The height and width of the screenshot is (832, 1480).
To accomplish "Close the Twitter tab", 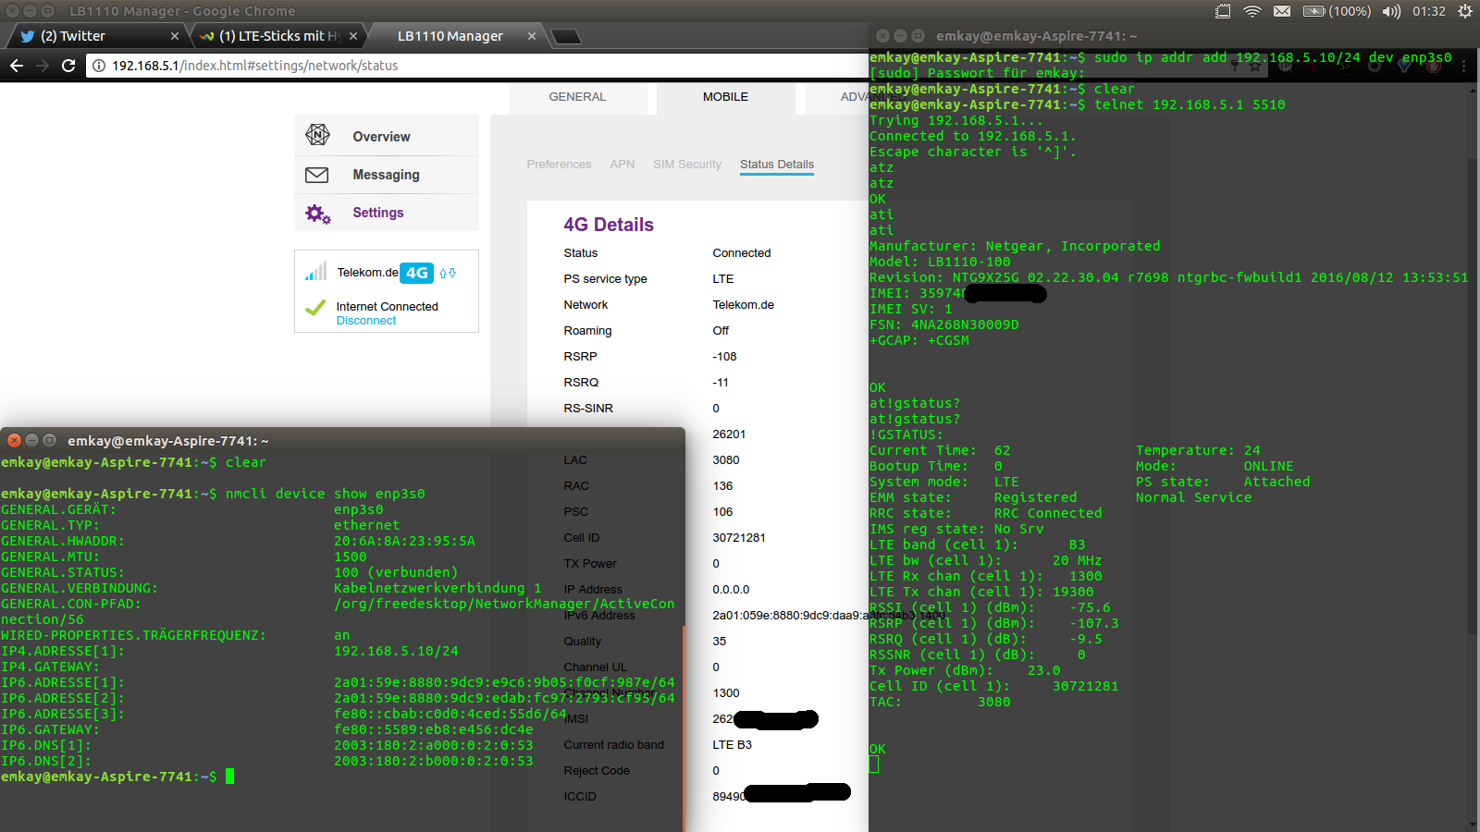I will 175,36.
